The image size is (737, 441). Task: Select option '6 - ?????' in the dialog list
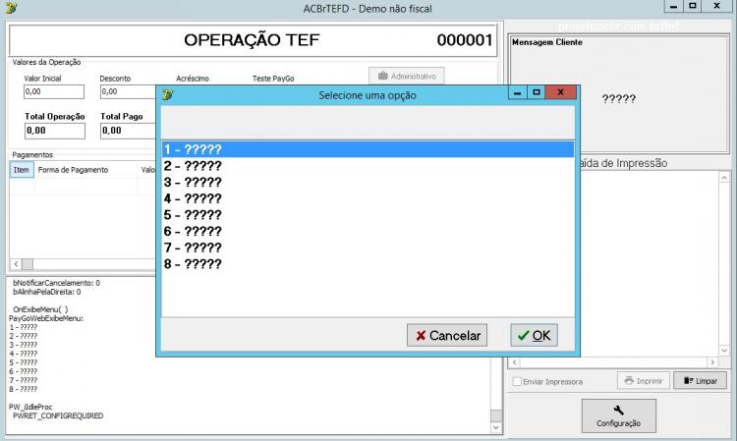click(368, 231)
